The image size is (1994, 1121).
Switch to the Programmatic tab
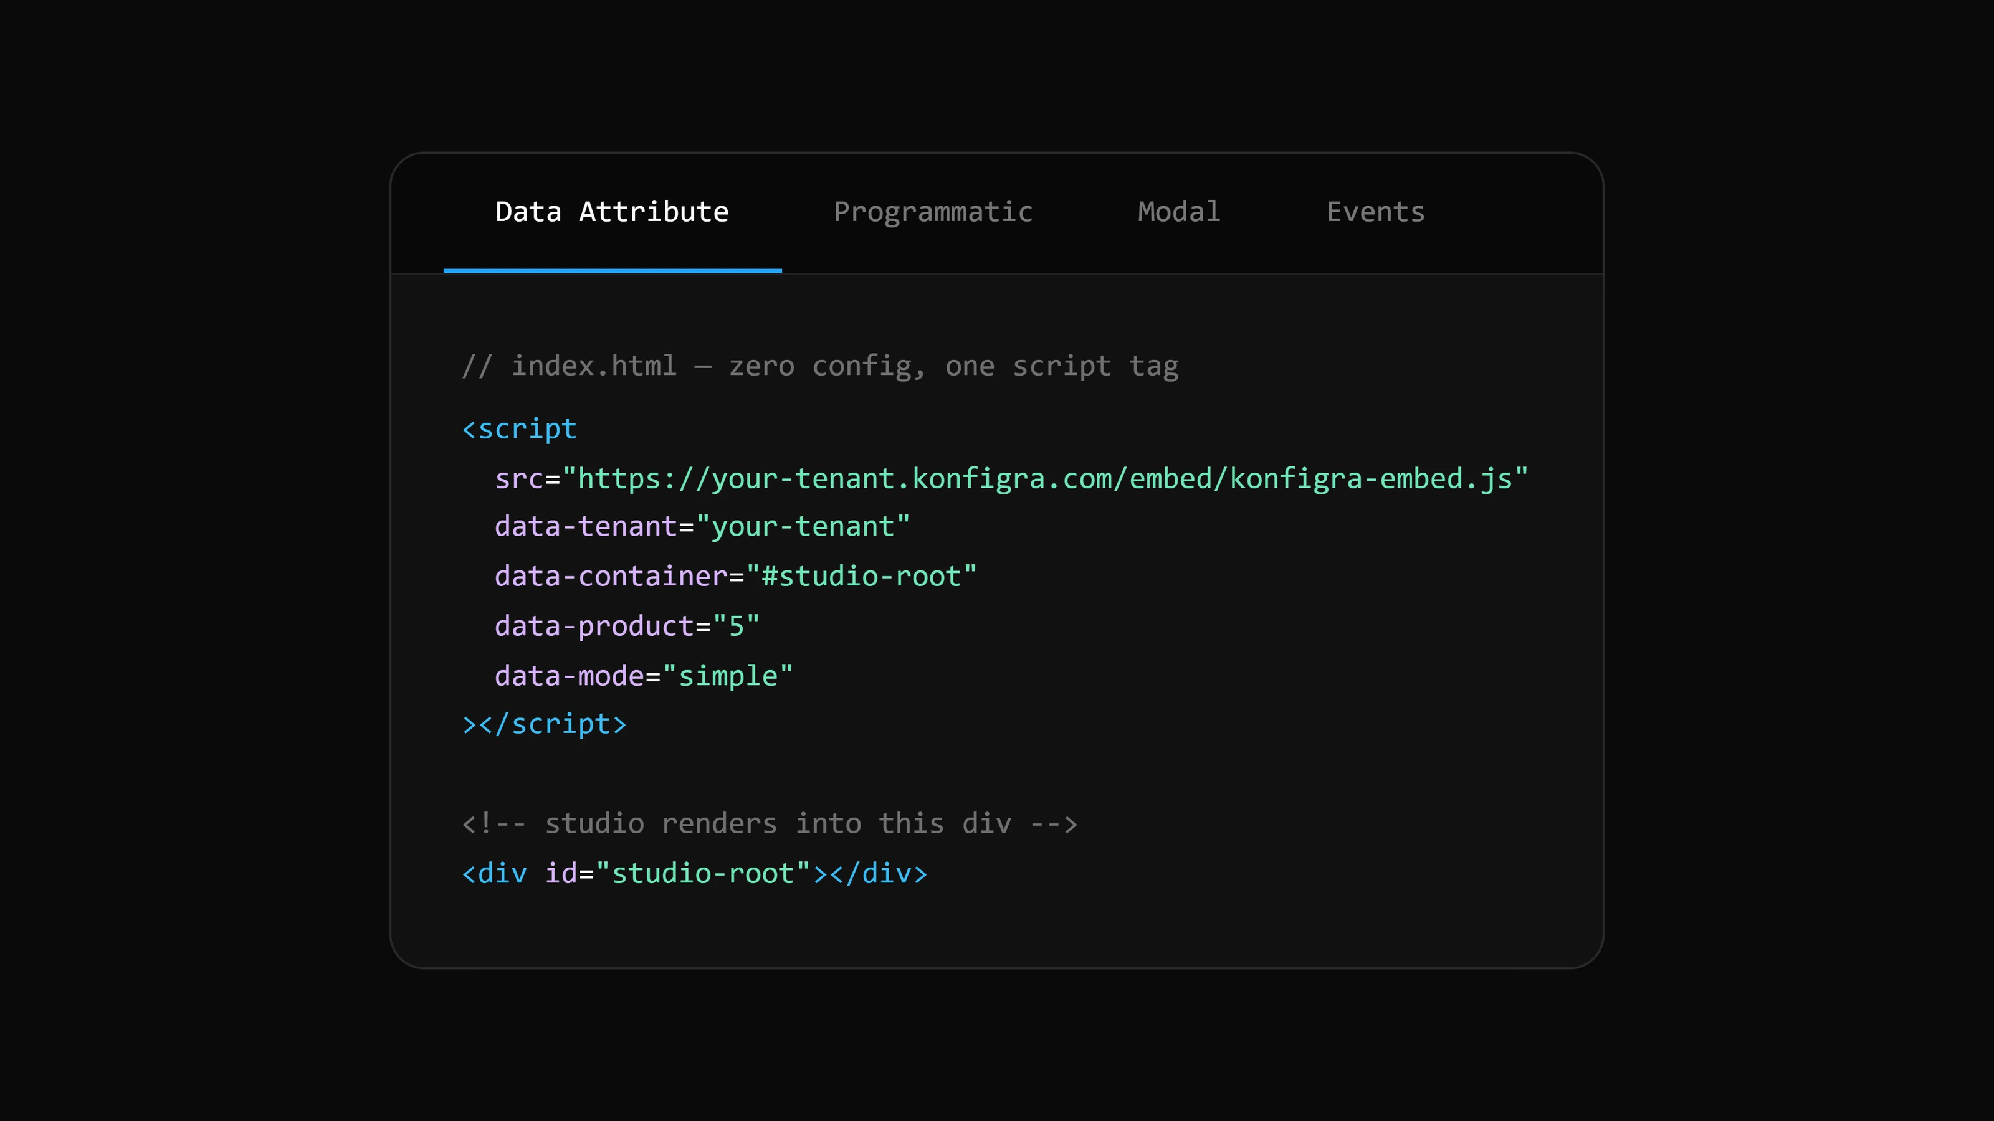pos(933,213)
